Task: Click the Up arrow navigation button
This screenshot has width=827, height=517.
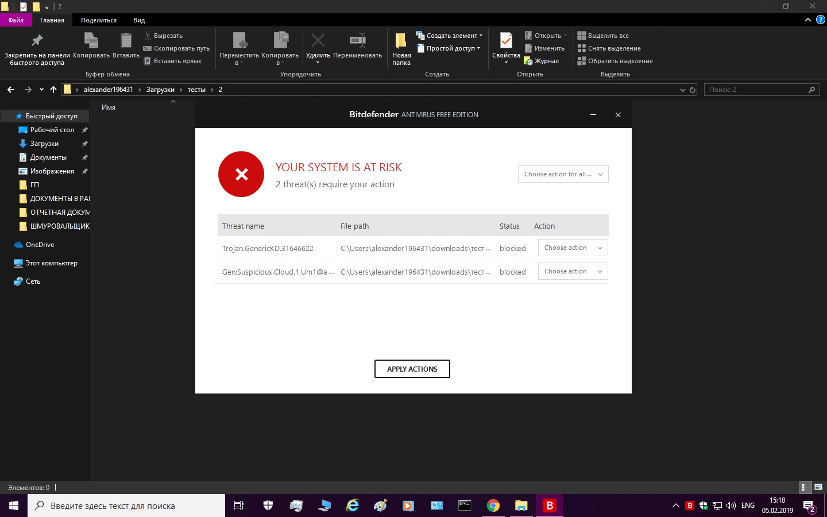Action: [53, 90]
